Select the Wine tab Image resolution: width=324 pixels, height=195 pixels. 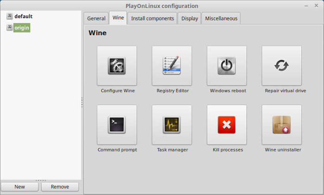pyautogui.click(x=118, y=18)
